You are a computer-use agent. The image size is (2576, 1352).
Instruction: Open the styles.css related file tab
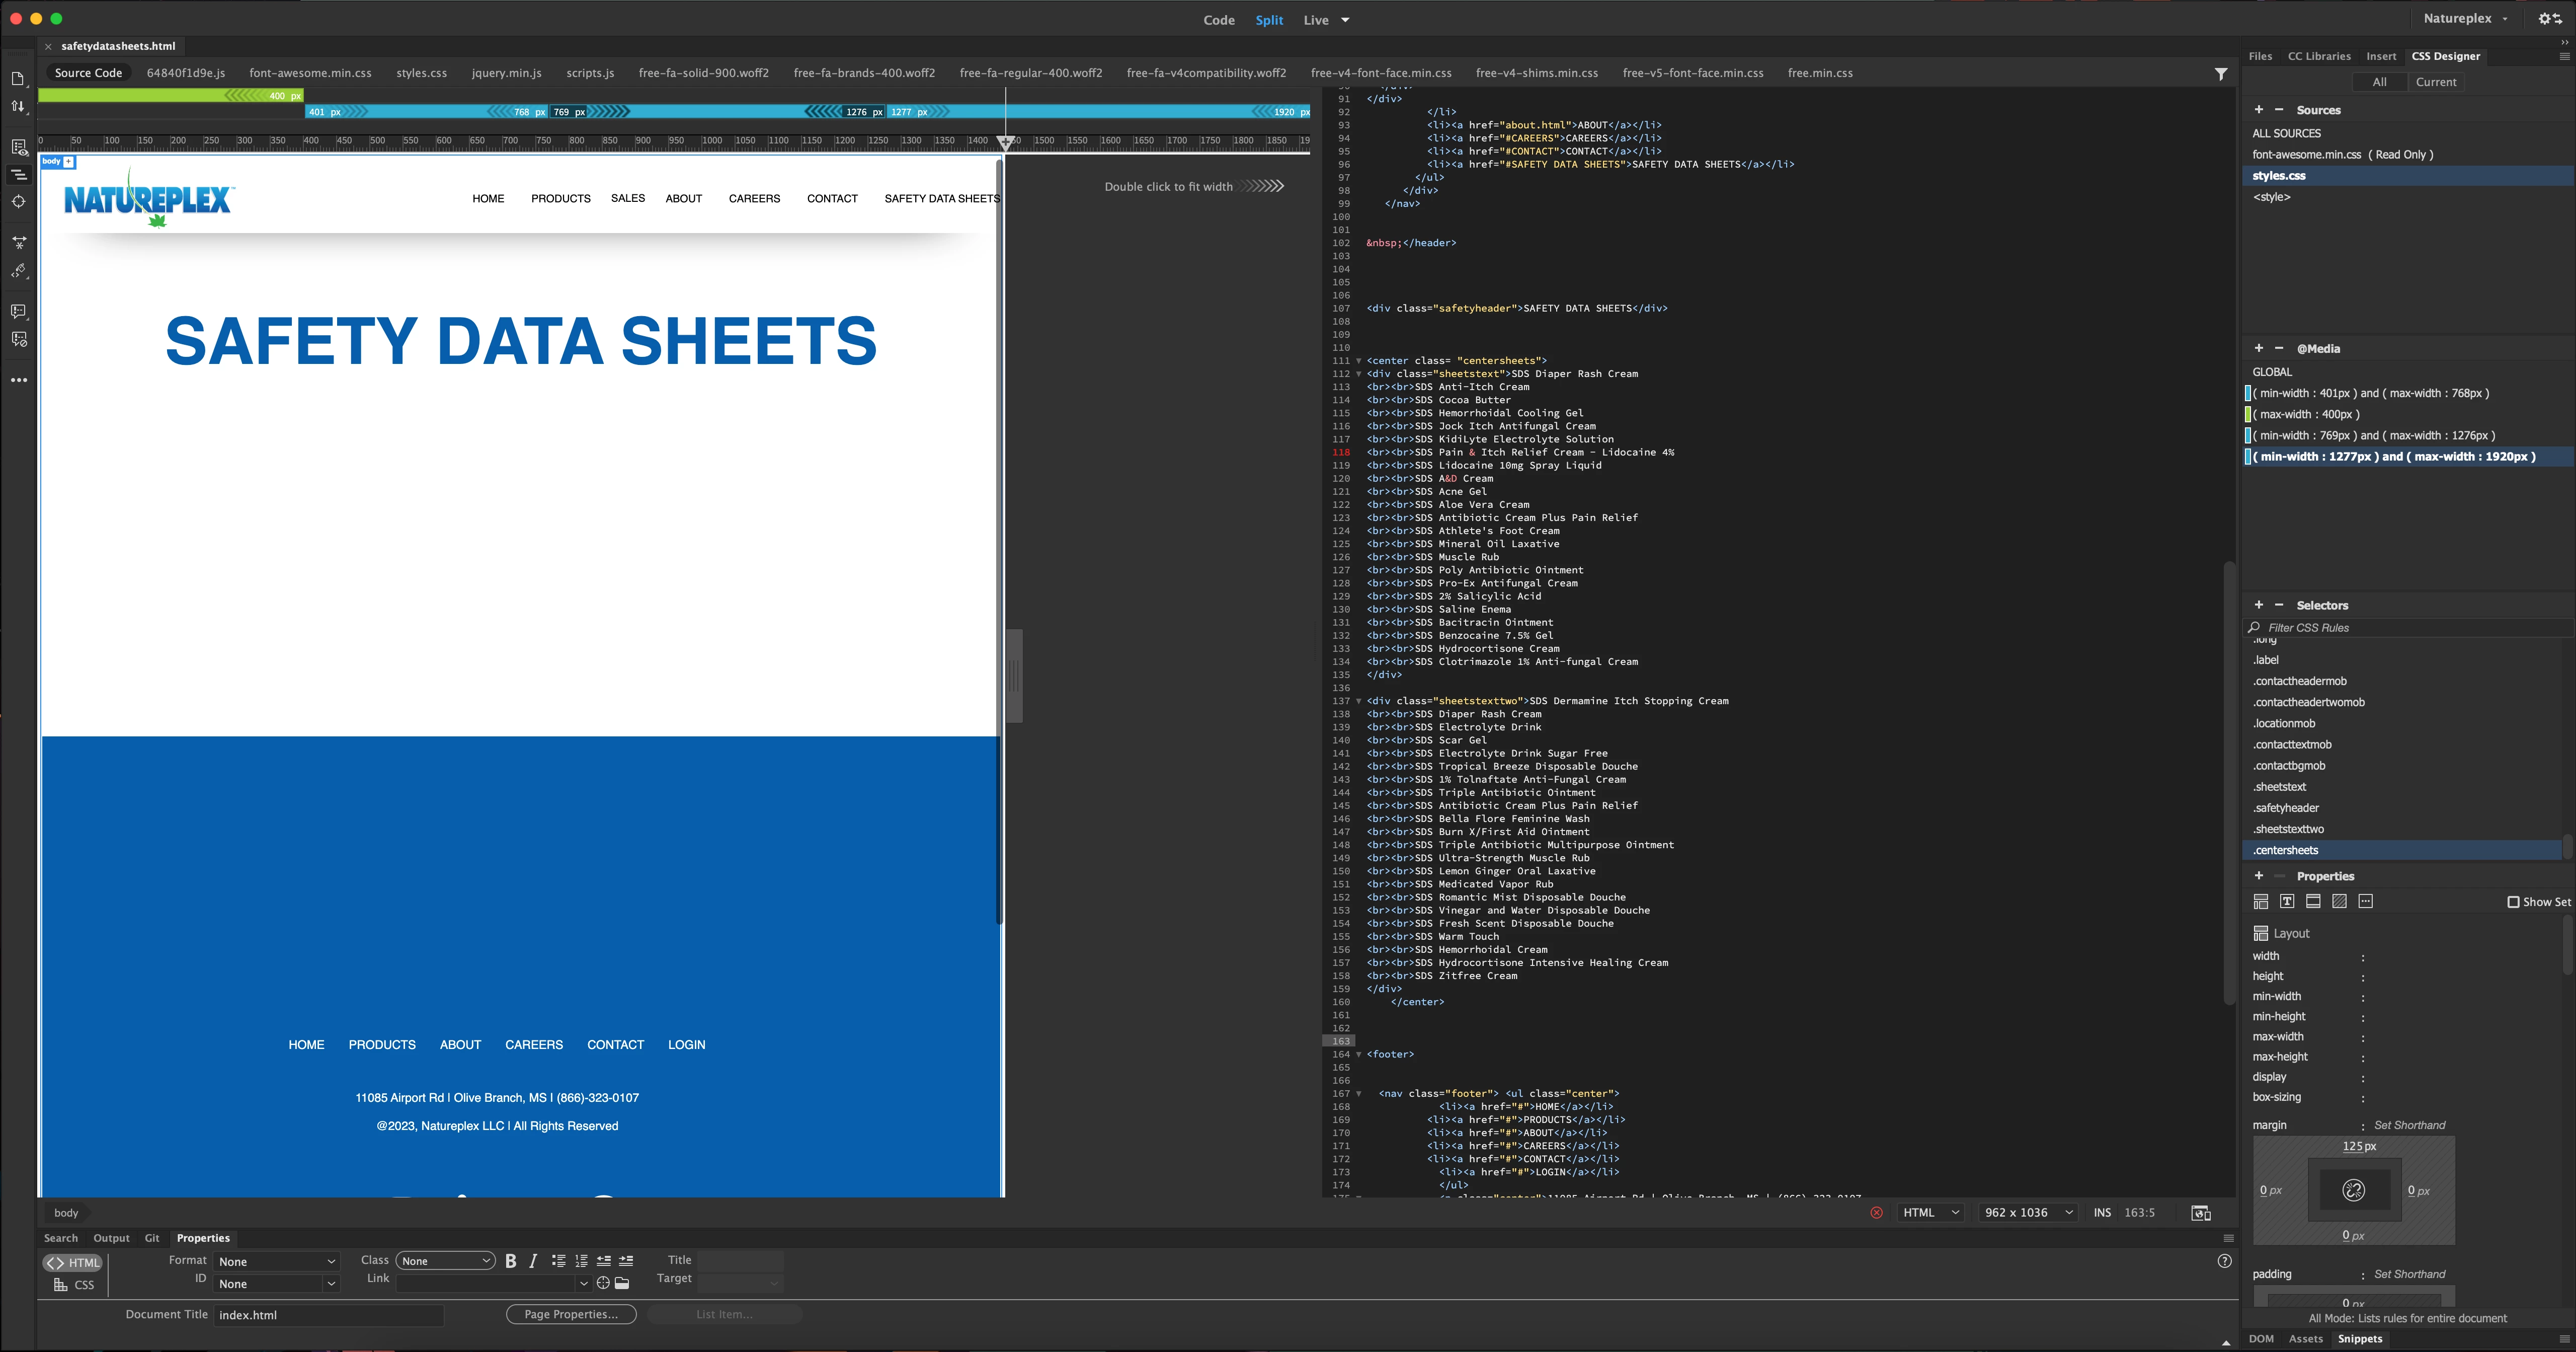[x=421, y=73]
